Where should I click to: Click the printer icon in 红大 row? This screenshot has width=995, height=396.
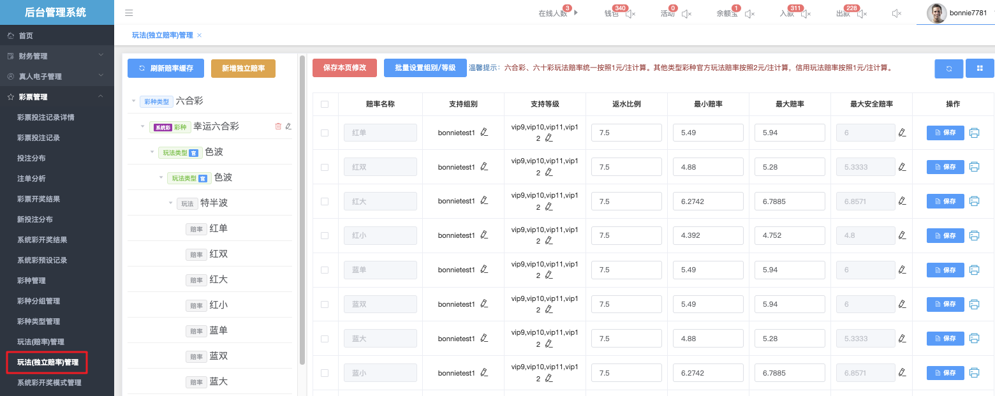click(974, 202)
